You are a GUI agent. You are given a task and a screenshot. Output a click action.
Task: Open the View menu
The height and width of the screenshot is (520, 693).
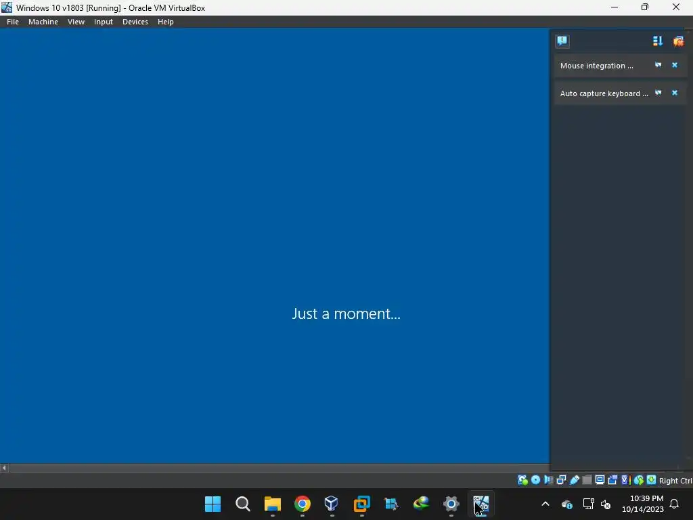[x=76, y=22]
